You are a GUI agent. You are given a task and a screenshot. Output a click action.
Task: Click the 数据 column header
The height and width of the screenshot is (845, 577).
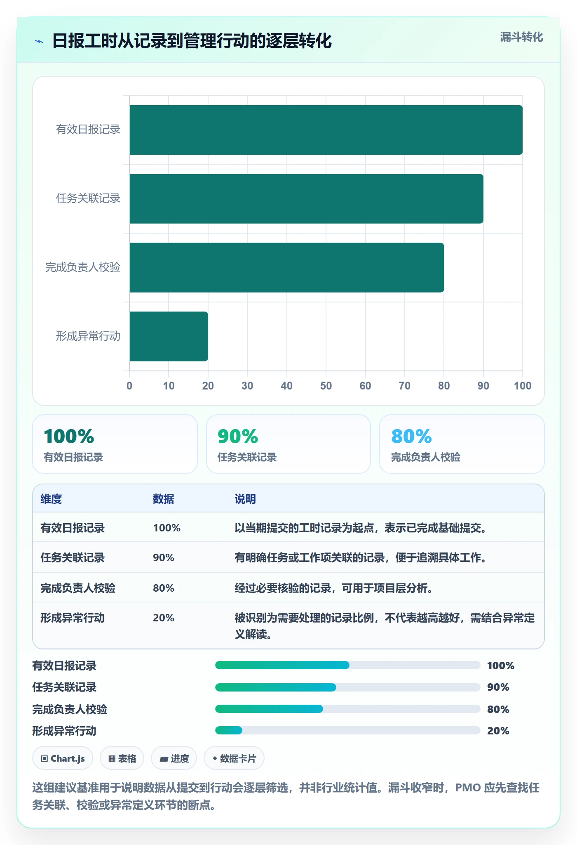coord(164,499)
